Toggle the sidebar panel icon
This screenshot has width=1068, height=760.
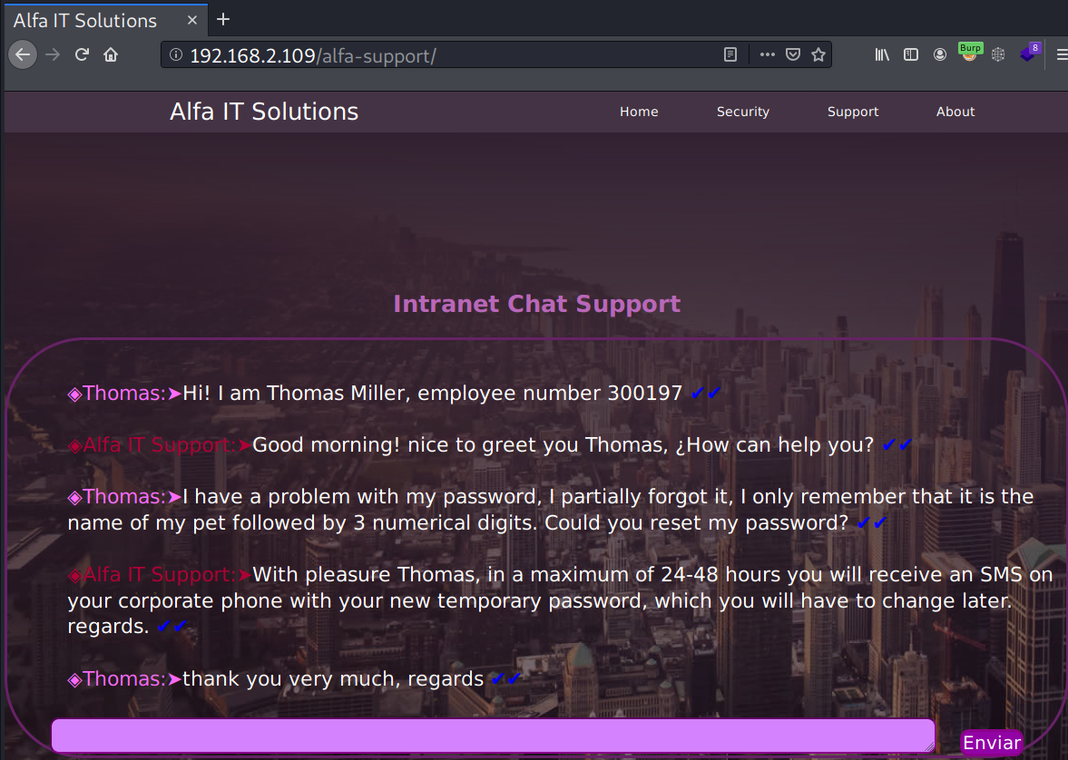click(911, 54)
